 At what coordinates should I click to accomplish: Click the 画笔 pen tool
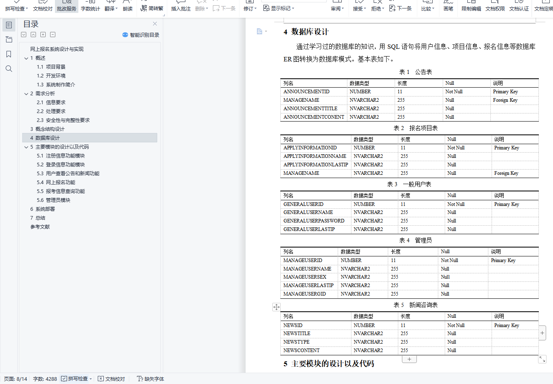[448, 6]
